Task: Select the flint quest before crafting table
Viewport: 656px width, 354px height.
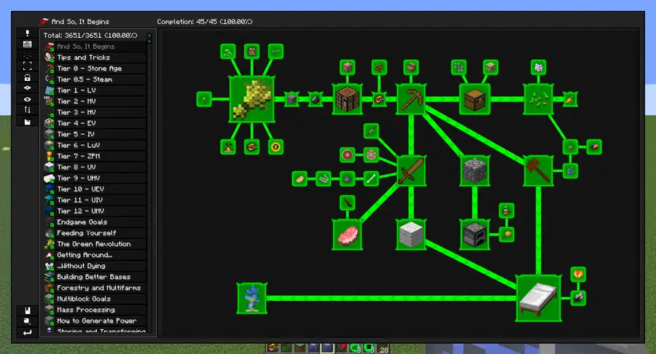Action: 316,100
